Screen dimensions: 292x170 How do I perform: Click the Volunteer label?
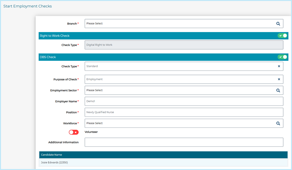click(91, 132)
